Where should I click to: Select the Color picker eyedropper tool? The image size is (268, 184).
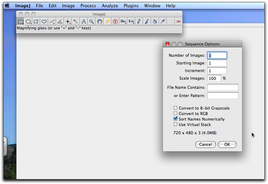(107, 21)
